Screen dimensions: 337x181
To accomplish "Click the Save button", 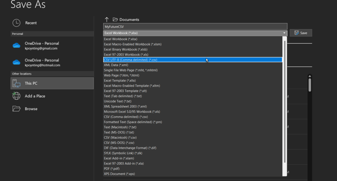I will click(x=301, y=33).
